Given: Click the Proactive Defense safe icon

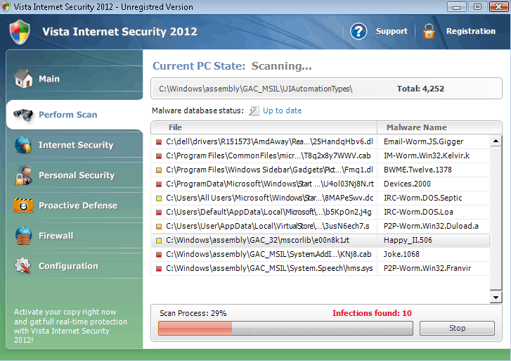Looking at the screenshot, I should [x=23, y=205].
